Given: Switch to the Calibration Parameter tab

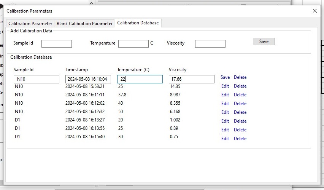Looking at the screenshot, I should (x=30, y=24).
